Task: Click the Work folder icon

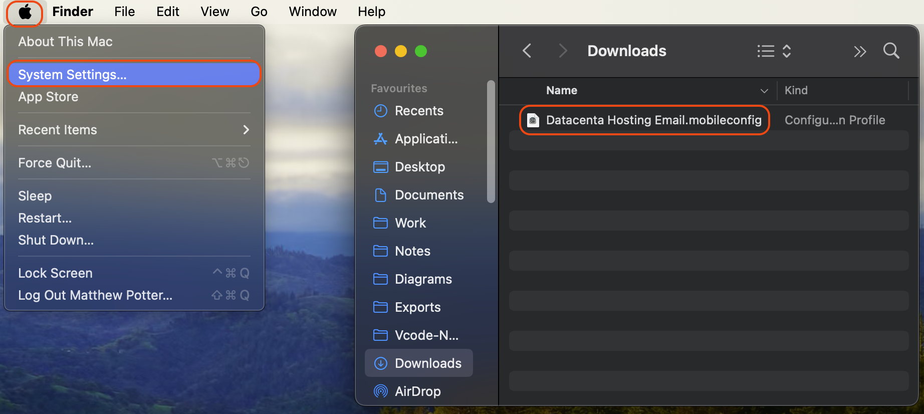Action: [381, 223]
